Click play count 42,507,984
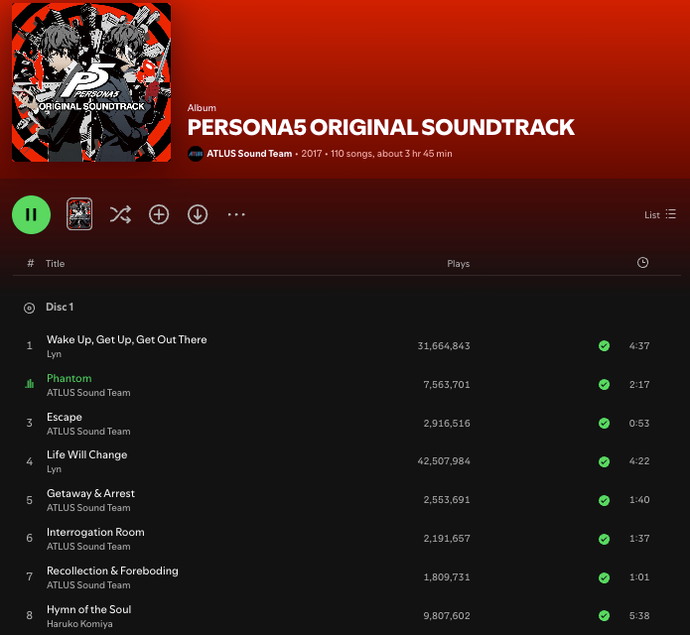This screenshot has height=635, width=690. 444,461
